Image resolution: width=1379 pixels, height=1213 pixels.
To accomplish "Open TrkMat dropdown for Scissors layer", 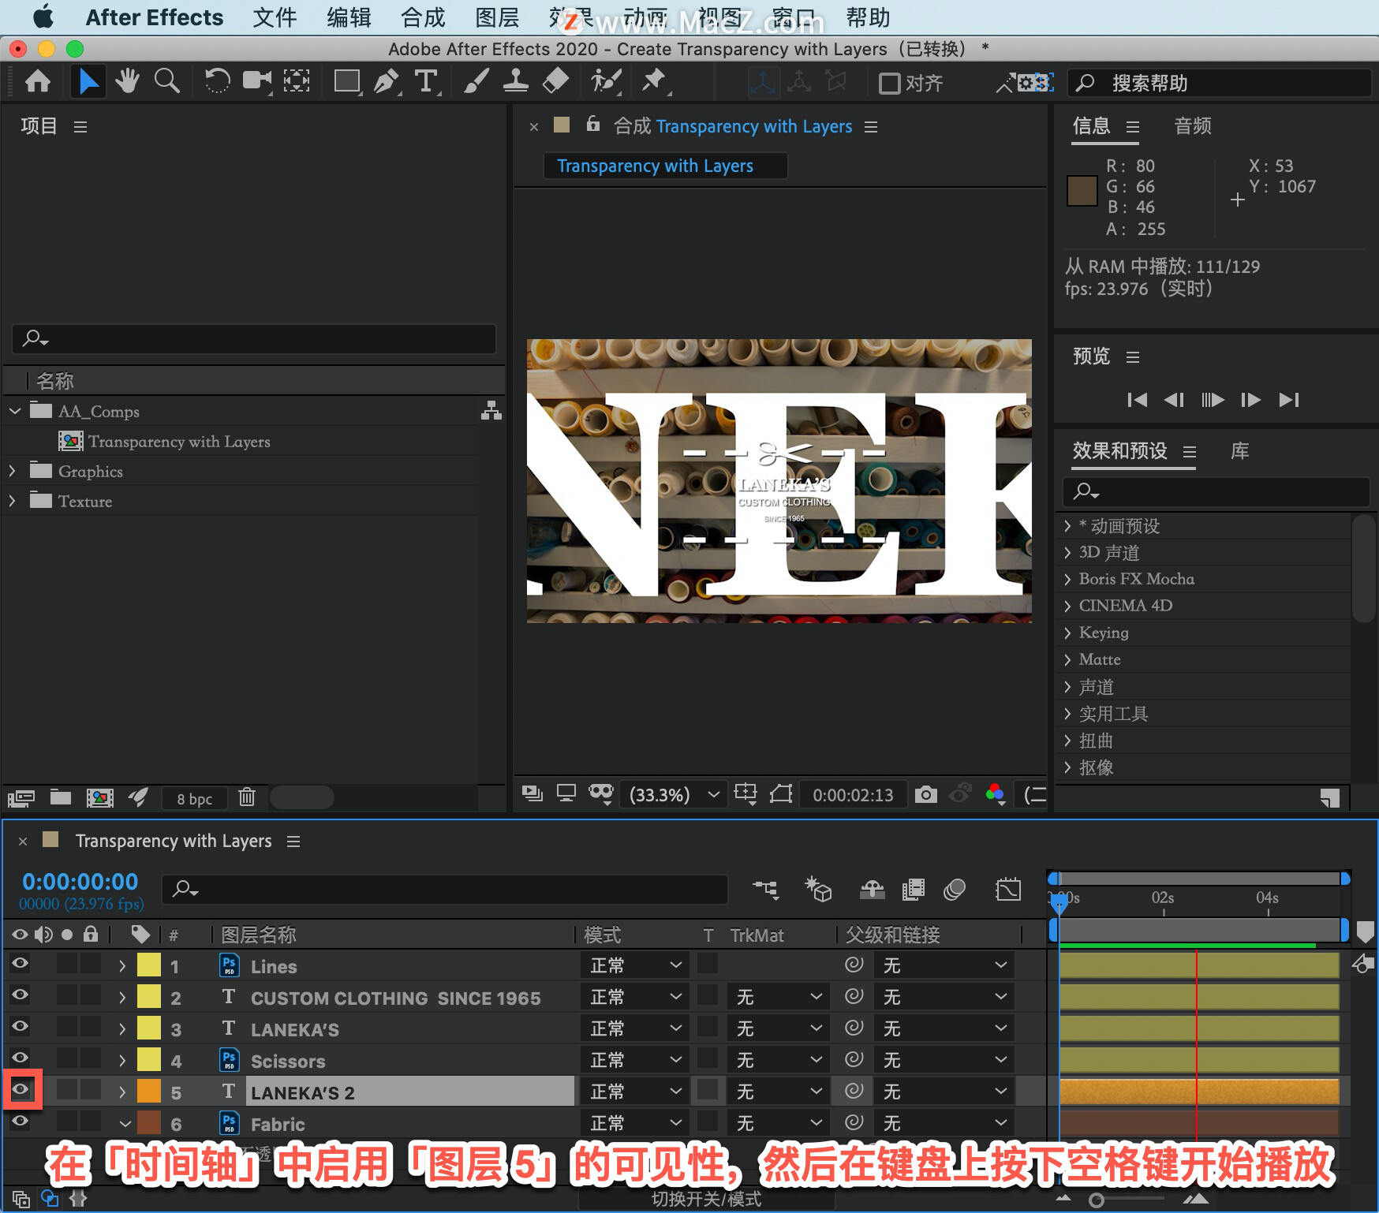I will click(778, 1060).
